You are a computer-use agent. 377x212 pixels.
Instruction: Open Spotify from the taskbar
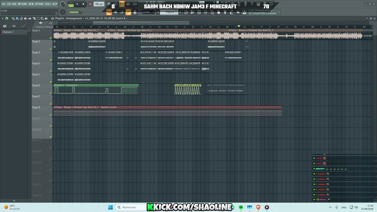click(x=241, y=207)
